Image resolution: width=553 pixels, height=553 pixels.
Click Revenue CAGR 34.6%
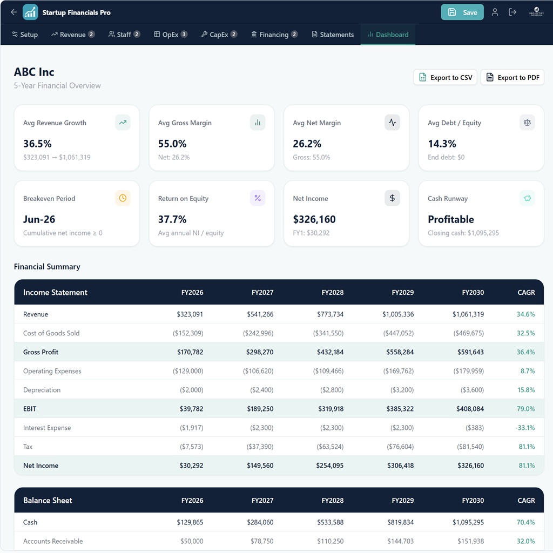click(525, 314)
